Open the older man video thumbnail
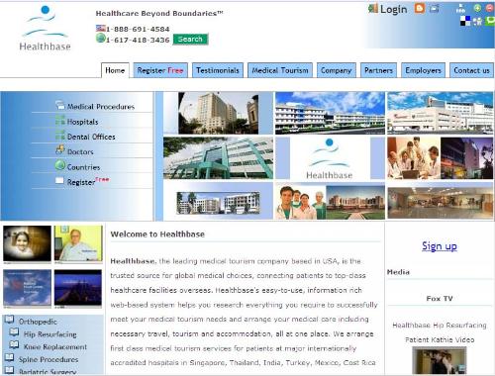The height and width of the screenshot is (376, 495). point(78,243)
